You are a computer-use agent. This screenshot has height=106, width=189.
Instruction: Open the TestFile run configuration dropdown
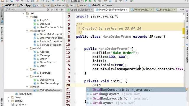[x=75, y=1]
